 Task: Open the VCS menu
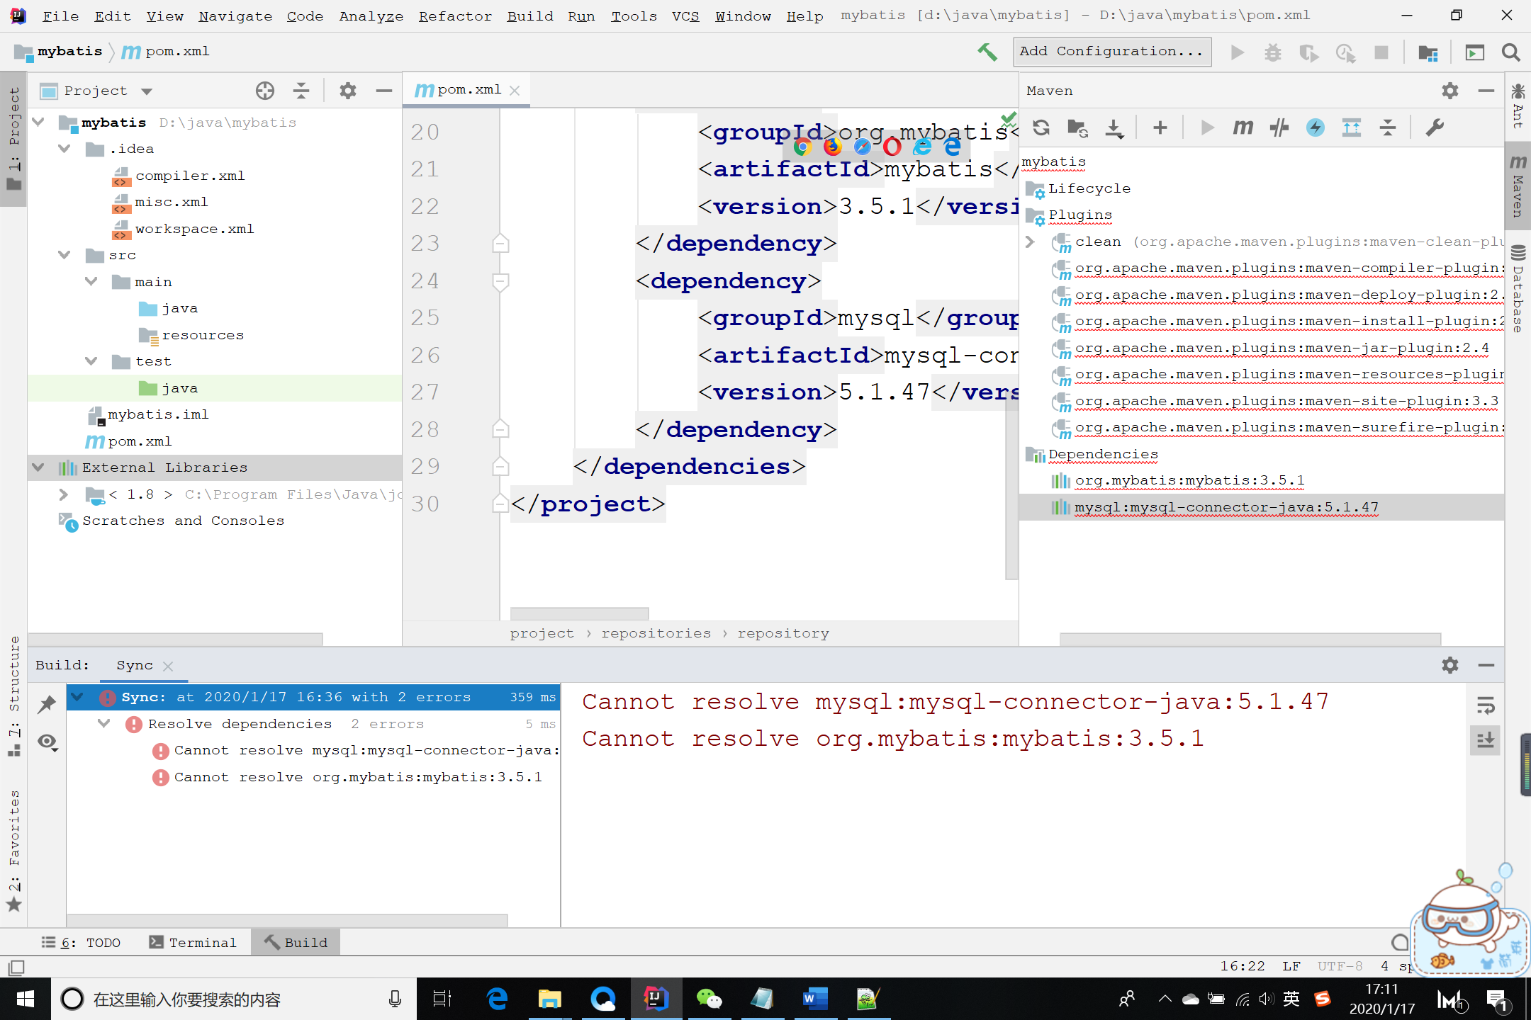tap(685, 16)
